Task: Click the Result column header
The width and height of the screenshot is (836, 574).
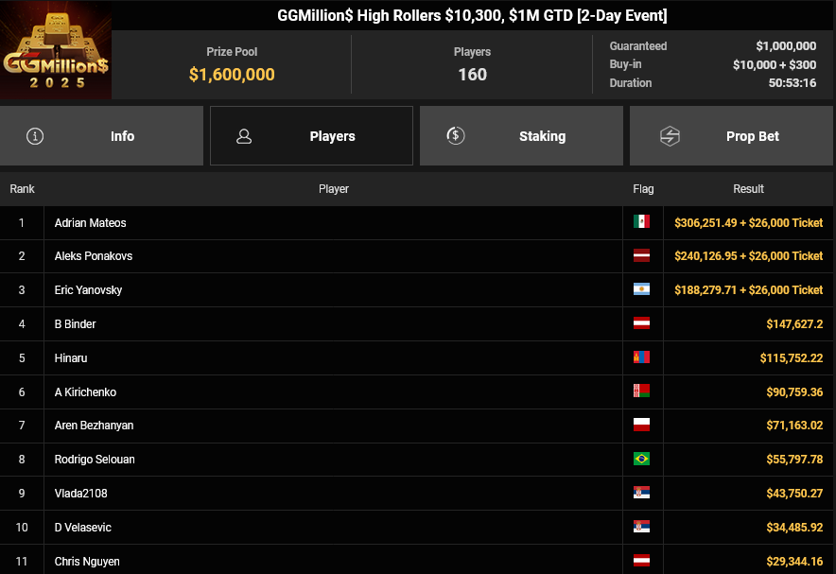Action: click(748, 189)
